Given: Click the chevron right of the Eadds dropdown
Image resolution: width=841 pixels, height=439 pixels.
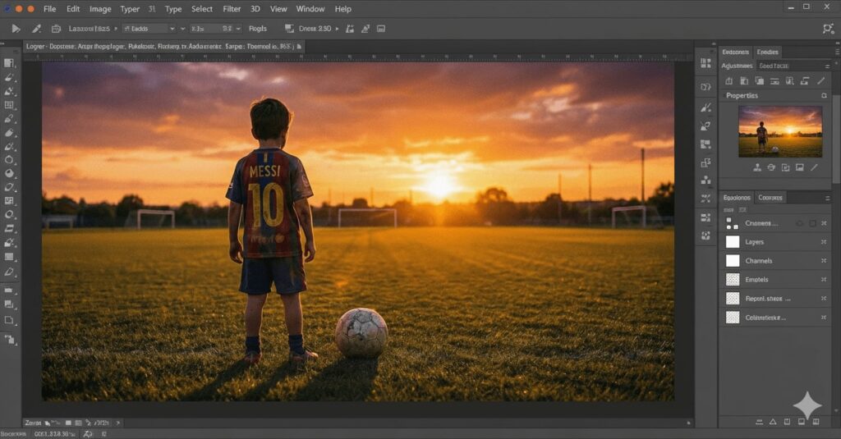Looking at the screenshot, I should click(x=183, y=29).
